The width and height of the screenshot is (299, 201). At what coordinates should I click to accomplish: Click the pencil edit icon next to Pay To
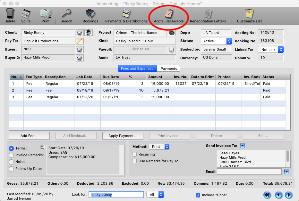click(80, 41)
